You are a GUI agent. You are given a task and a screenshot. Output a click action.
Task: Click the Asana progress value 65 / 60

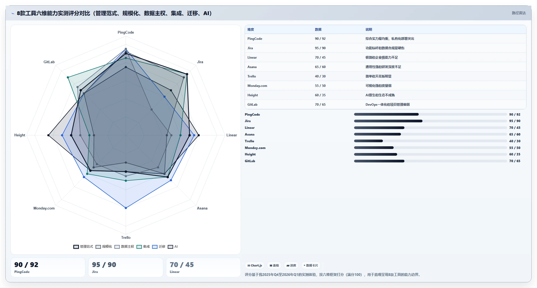click(x=515, y=134)
